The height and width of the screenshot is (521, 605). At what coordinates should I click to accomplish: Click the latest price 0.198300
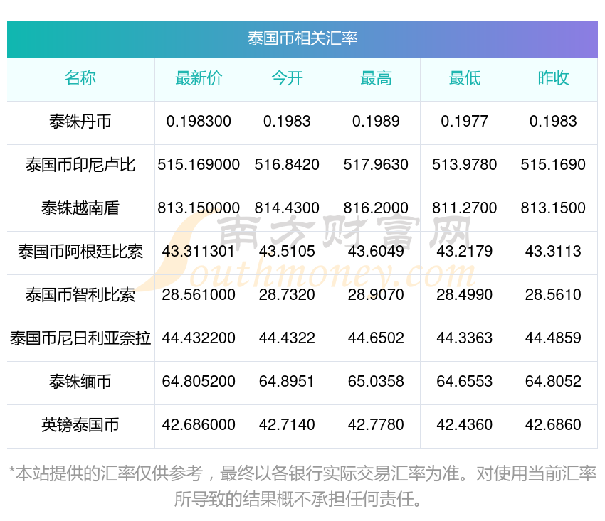[x=199, y=122]
